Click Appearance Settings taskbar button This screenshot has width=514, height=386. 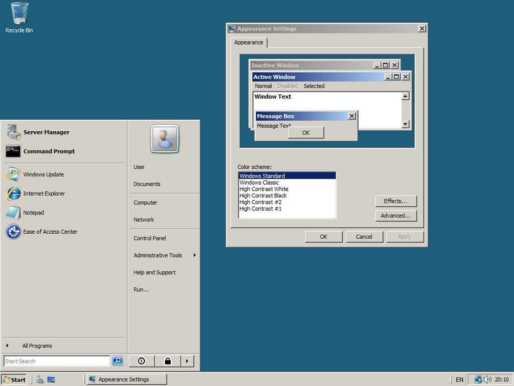pos(127,379)
